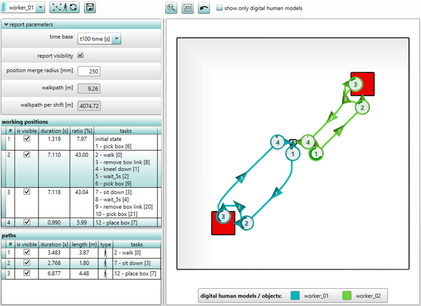Image resolution: width=421 pixels, height=306 pixels.
Task: Click green working position 2 marker
Action: click(361, 107)
